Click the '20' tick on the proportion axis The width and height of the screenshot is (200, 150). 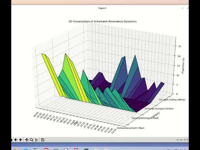coord(179,56)
